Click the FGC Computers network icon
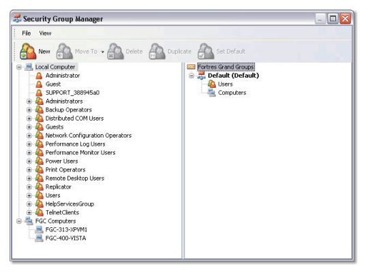368x275 pixels. (x=29, y=221)
